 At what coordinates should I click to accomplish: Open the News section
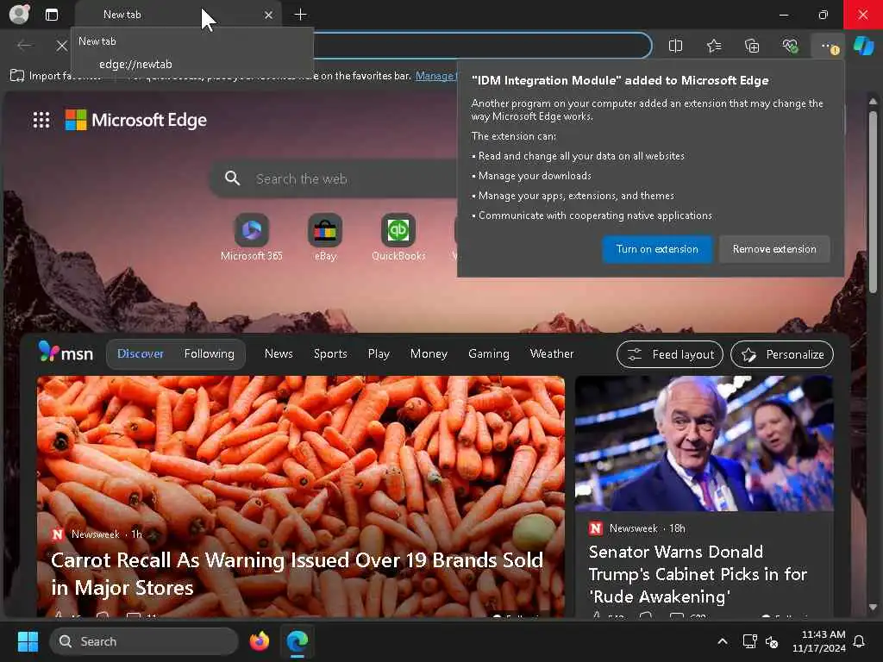279,353
